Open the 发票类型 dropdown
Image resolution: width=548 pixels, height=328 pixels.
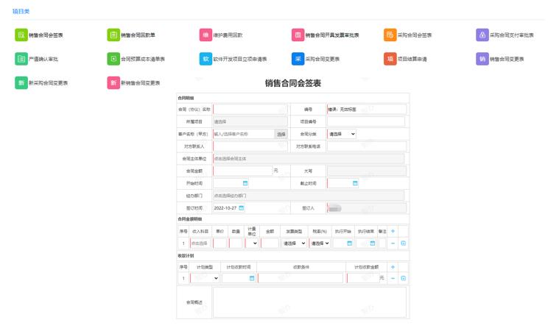[x=294, y=243]
